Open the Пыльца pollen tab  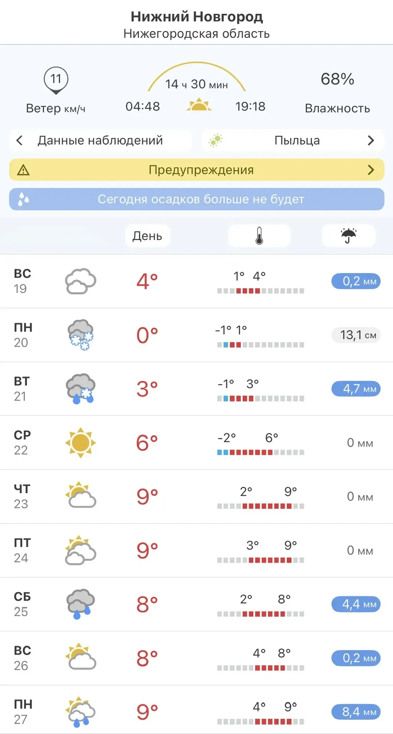coord(297,141)
